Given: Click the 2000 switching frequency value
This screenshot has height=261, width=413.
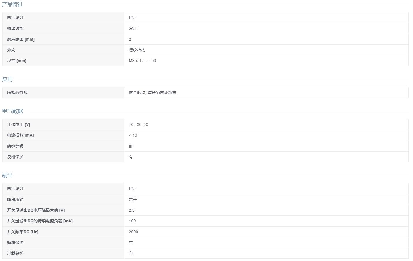Looking at the screenshot, I should point(133,232).
